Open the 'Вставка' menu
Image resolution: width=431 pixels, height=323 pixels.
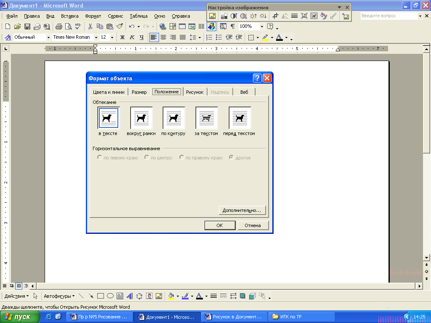point(69,16)
